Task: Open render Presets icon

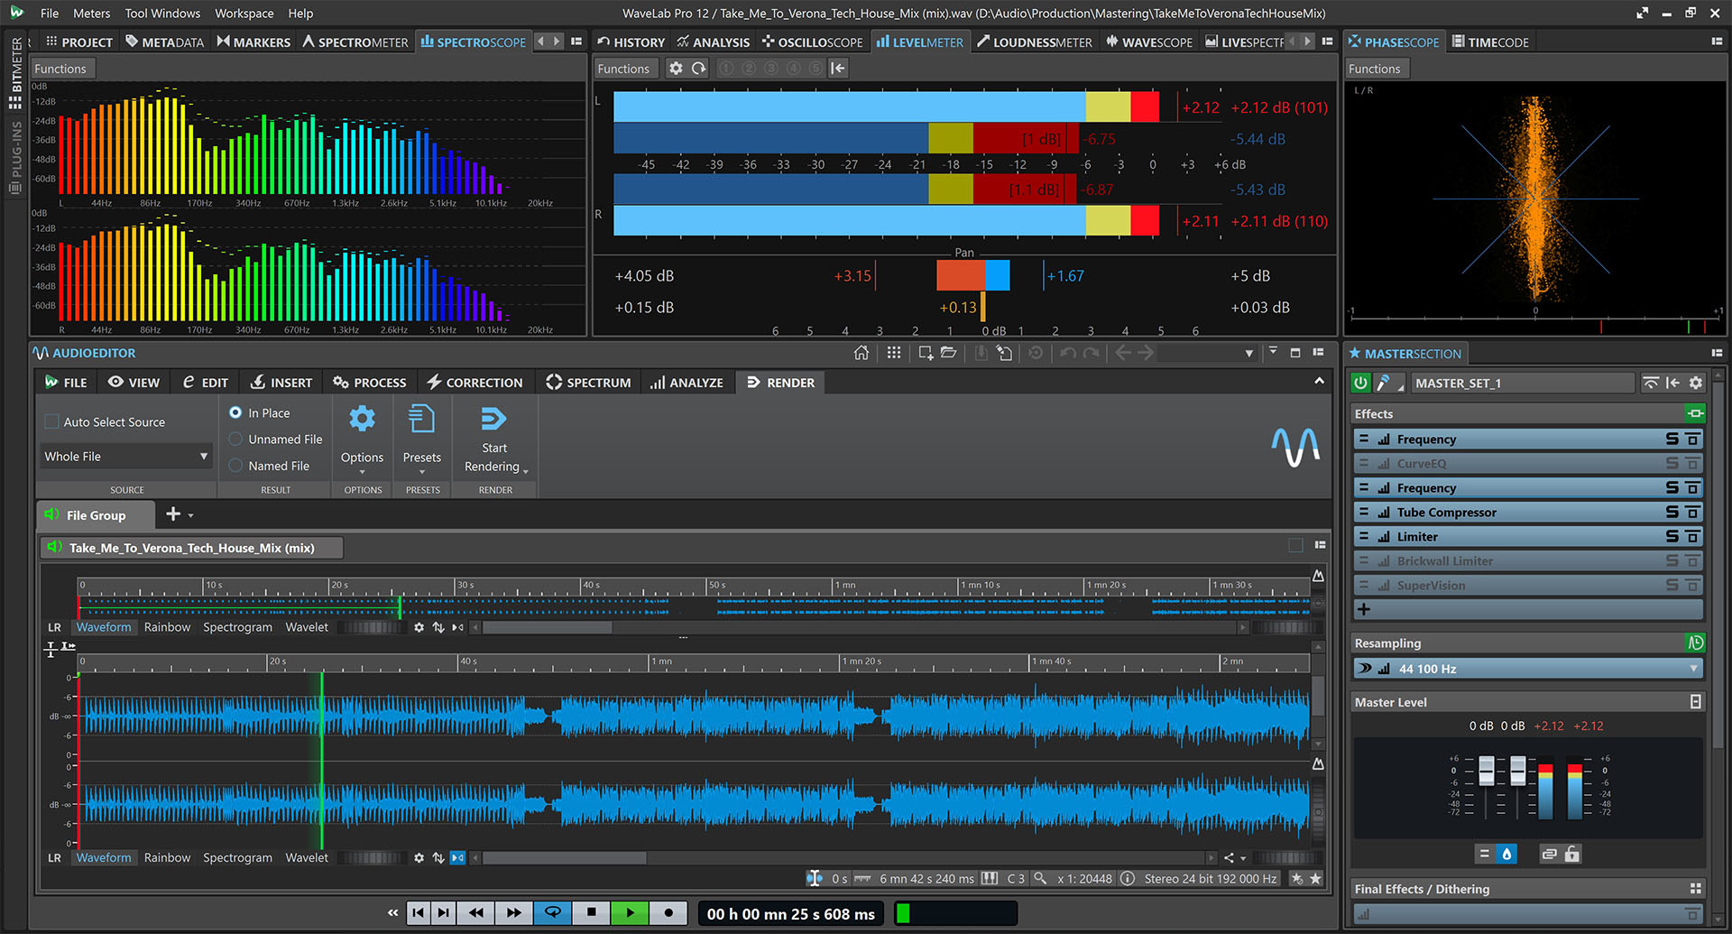Action: (x=421, y=419)
